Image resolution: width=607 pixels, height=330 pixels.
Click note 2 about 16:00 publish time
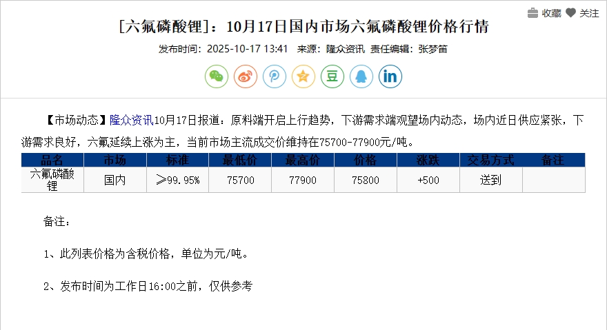click(148, 287)
